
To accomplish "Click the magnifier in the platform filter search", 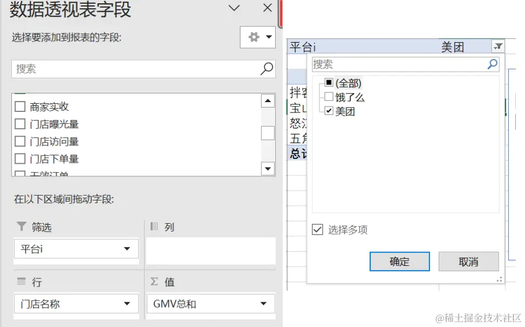I will pos(491,64).
